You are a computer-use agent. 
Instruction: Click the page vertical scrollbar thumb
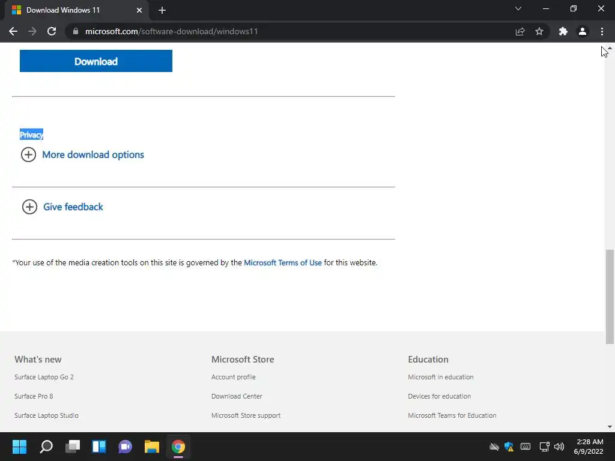coord(610,297)
